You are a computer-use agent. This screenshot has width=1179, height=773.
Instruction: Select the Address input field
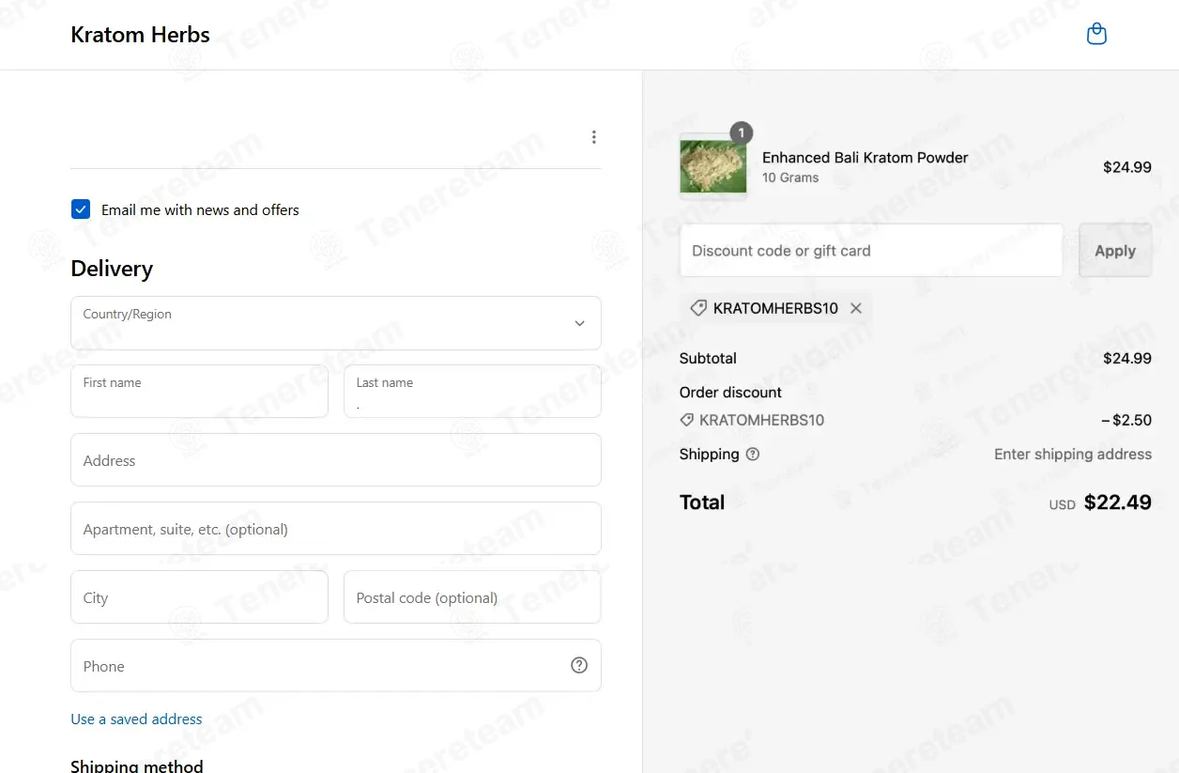(x=335, y=460)
